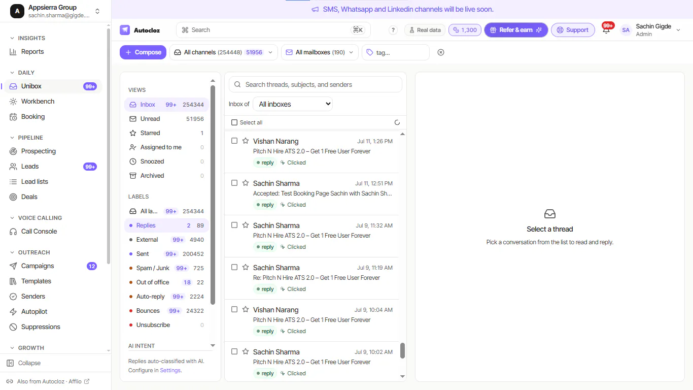
Task: Click the Workbench sun icon
Action: (x=13, y=102)
